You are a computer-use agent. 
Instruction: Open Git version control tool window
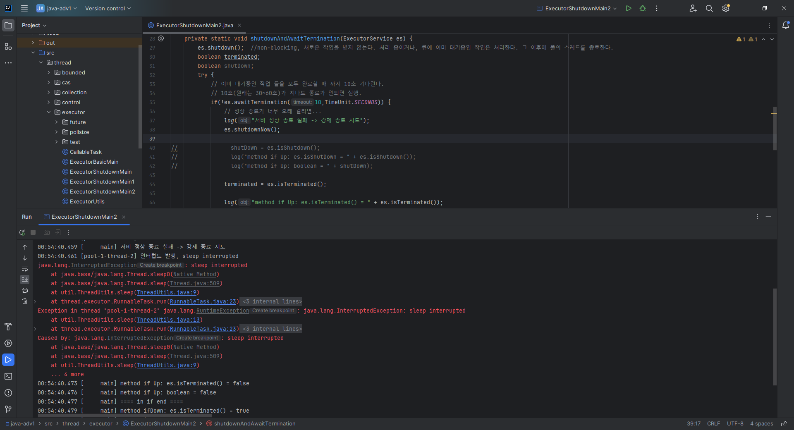8,409
